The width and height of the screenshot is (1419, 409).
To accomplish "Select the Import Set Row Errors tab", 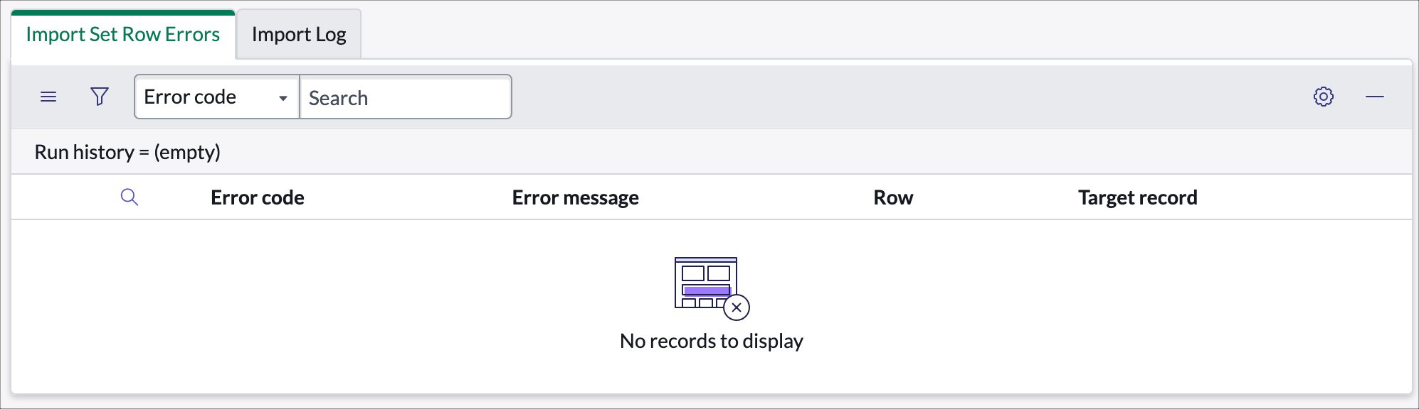I will [x=122, y=33].
